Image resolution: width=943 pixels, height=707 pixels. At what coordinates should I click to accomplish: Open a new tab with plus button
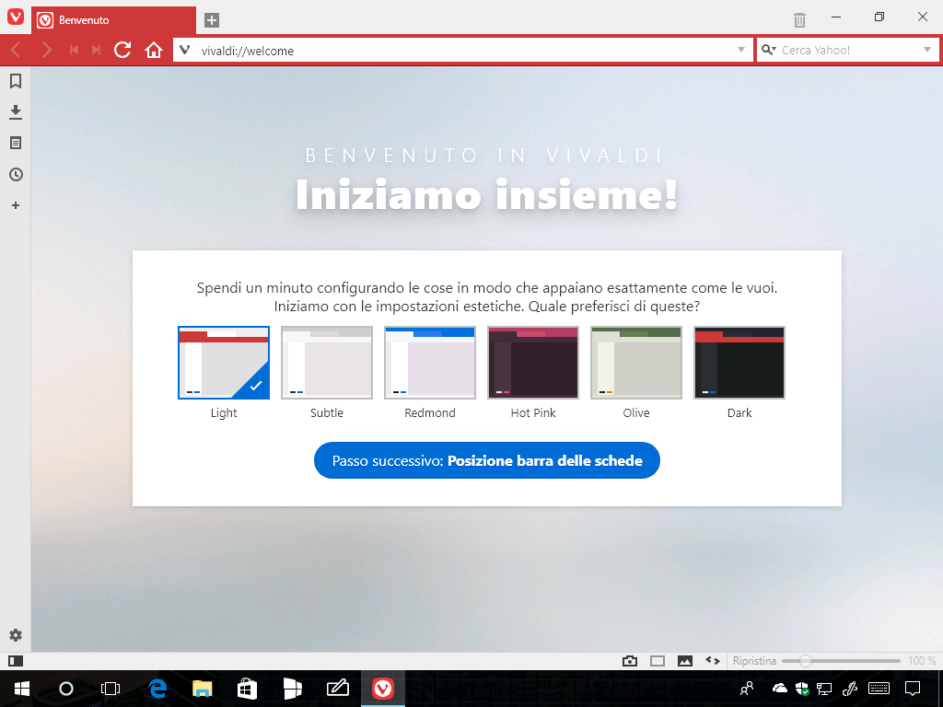coord(212,20)
